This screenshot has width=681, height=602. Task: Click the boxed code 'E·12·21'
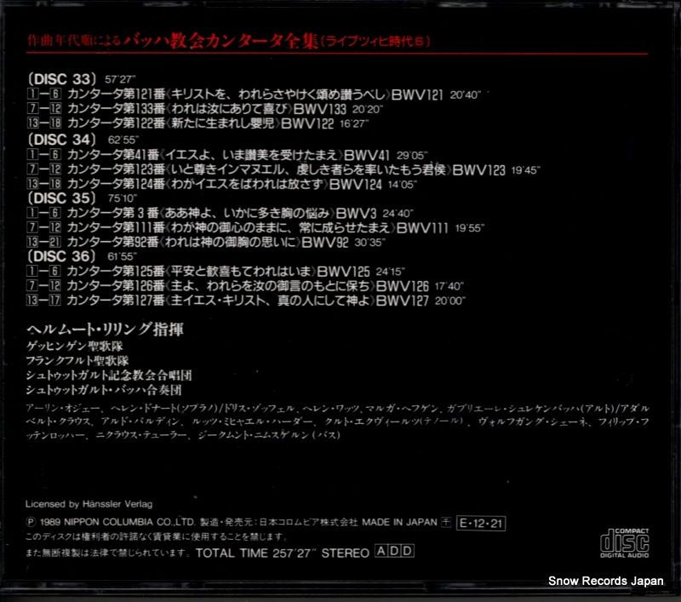[x=481, y=524]
